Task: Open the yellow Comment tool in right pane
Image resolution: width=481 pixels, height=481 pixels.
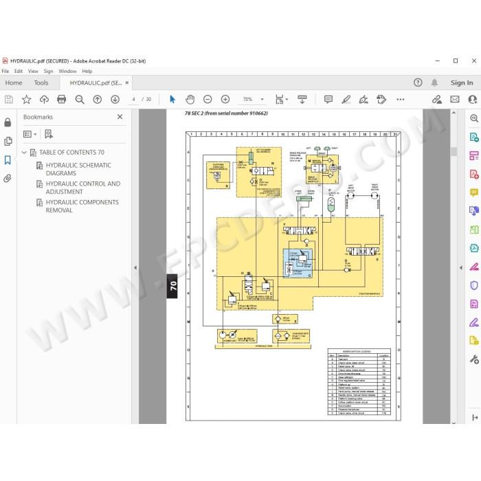Action: click(x=474, y=192)
